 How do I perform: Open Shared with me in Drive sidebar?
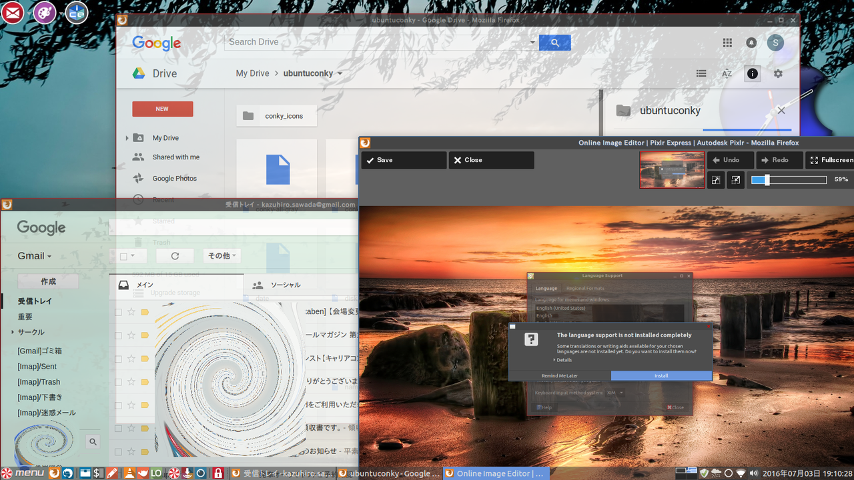(176, 157)
